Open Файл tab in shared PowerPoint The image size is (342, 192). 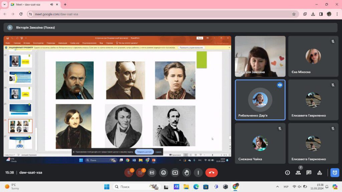pyautogui.click(x=8, y=43)
